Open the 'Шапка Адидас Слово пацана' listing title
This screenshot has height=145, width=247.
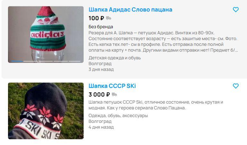coord(130,10)
